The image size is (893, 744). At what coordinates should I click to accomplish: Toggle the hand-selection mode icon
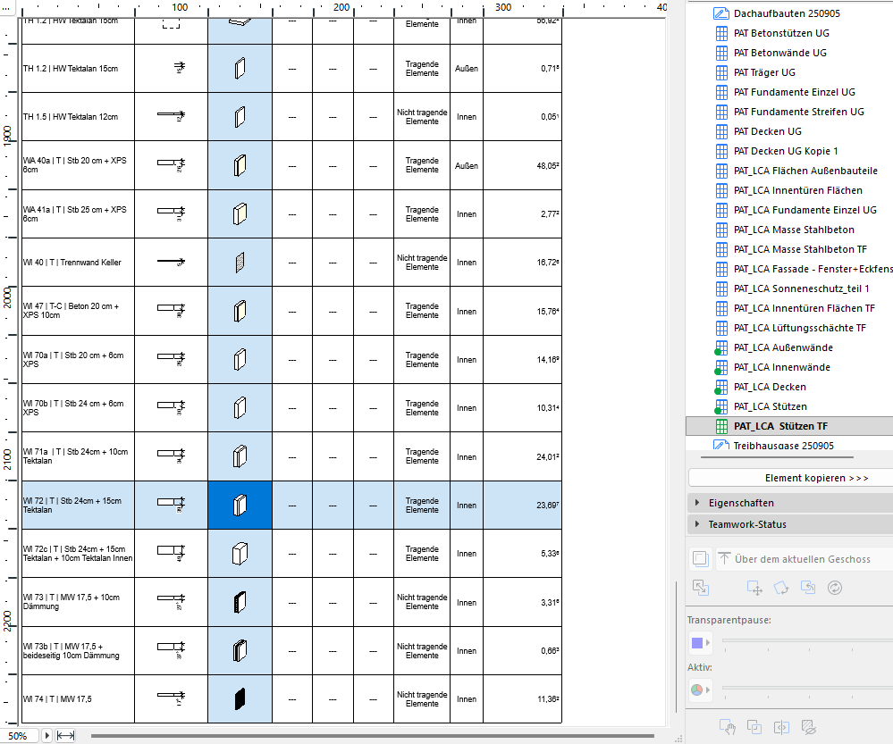click(x=727, y=728)
